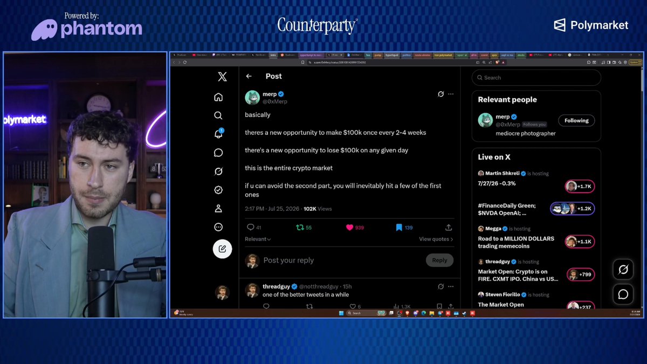Viewport: 647px width, 364px height.
Task: Open the 'iran polymarket' tab group
Action: click(443, 55)
